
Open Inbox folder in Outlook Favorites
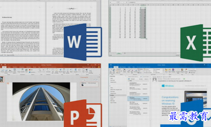[112, 78]
